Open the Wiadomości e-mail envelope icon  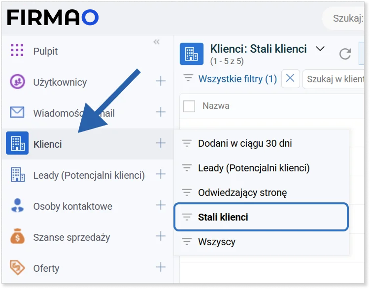tap(17, 113)
